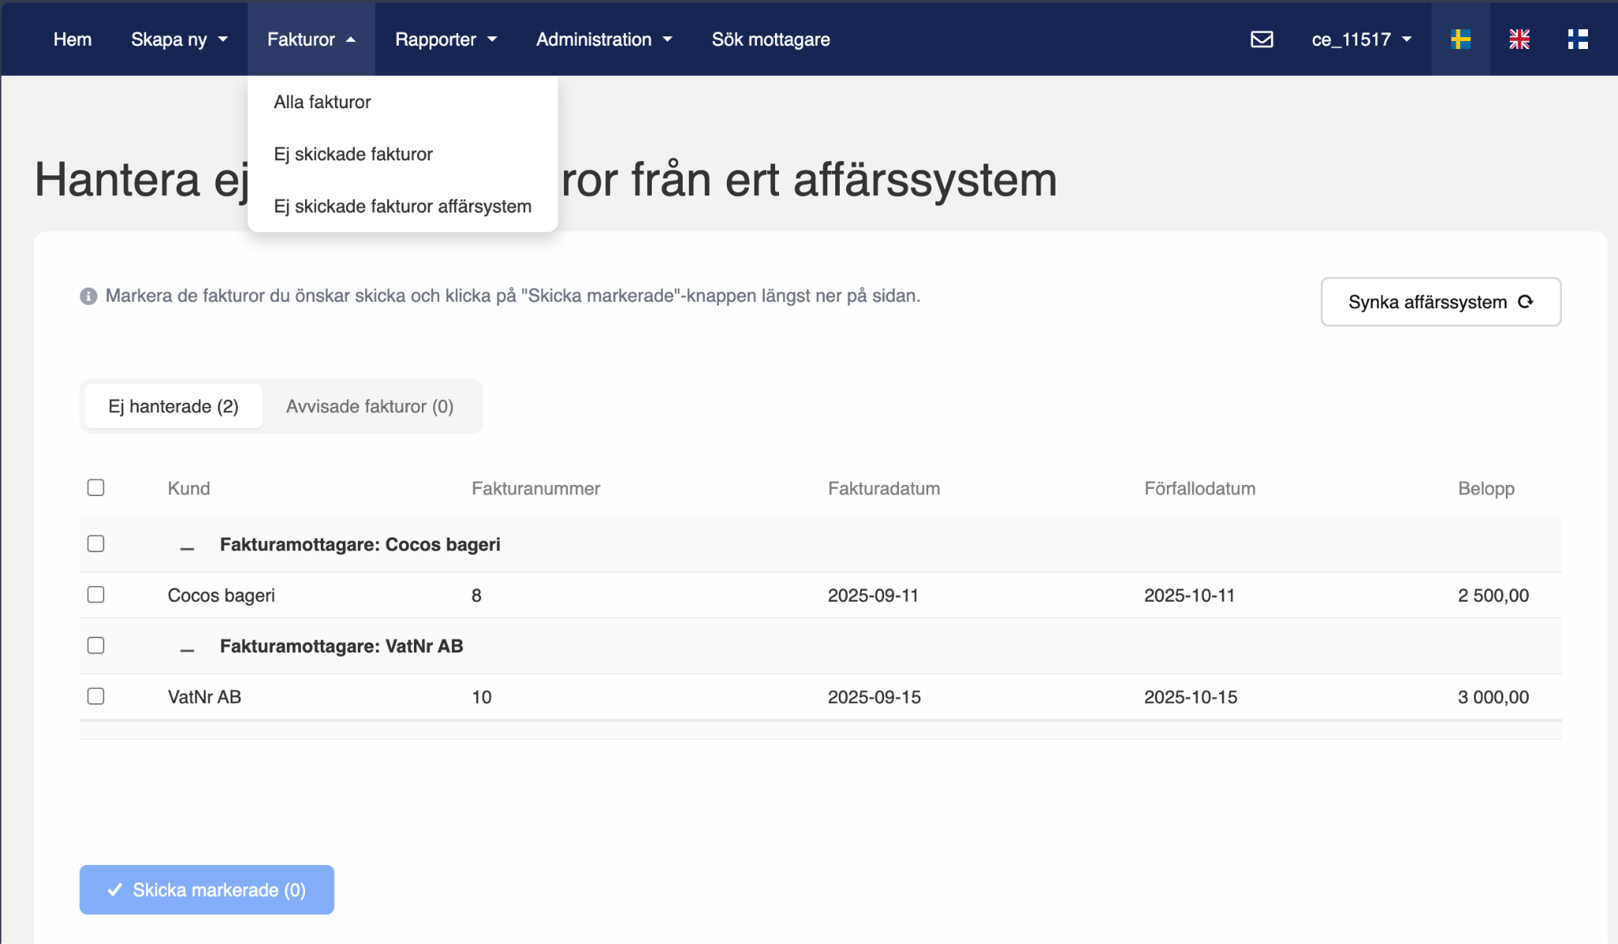Click the info icon beside instructions

pyautogui.click(x=88, y=296)
